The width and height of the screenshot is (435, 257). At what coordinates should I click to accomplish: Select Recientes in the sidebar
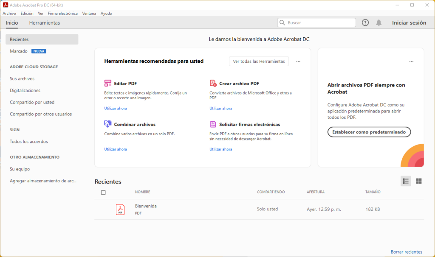click(42, 39)
